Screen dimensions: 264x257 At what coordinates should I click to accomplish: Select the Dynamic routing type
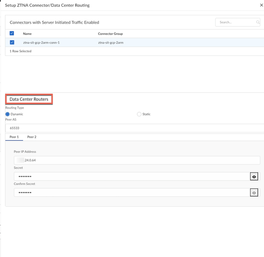tap(8, 114)
